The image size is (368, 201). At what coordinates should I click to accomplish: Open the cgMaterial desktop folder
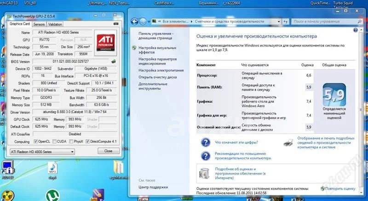click(119, 170)
